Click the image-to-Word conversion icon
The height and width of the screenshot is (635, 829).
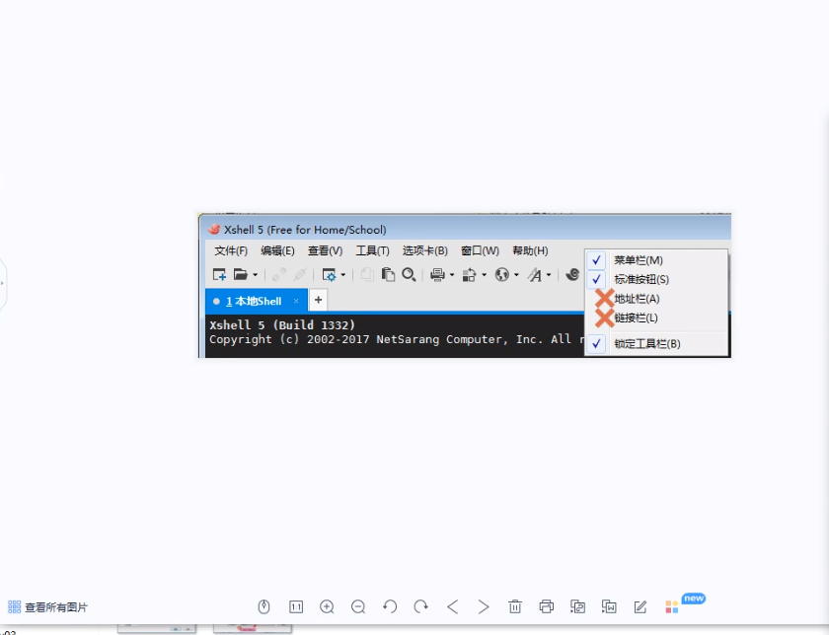[x=609, y=606]
